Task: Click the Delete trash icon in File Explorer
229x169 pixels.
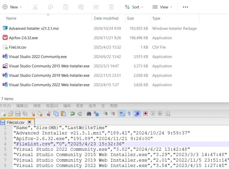Action: [111, 7]
